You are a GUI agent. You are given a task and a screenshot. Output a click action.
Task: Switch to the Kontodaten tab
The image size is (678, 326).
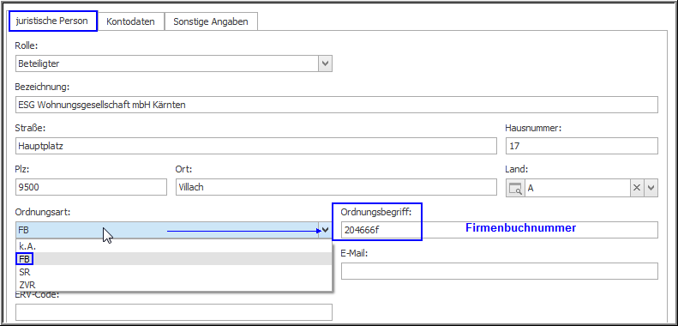[x=130, y=21]
